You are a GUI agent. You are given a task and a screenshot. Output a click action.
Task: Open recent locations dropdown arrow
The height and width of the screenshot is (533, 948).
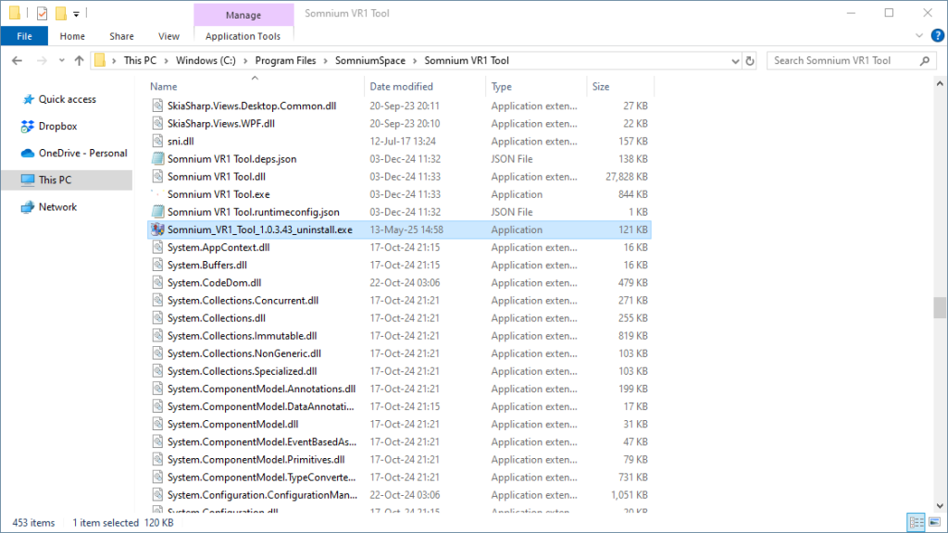click(x=61, y=60)
